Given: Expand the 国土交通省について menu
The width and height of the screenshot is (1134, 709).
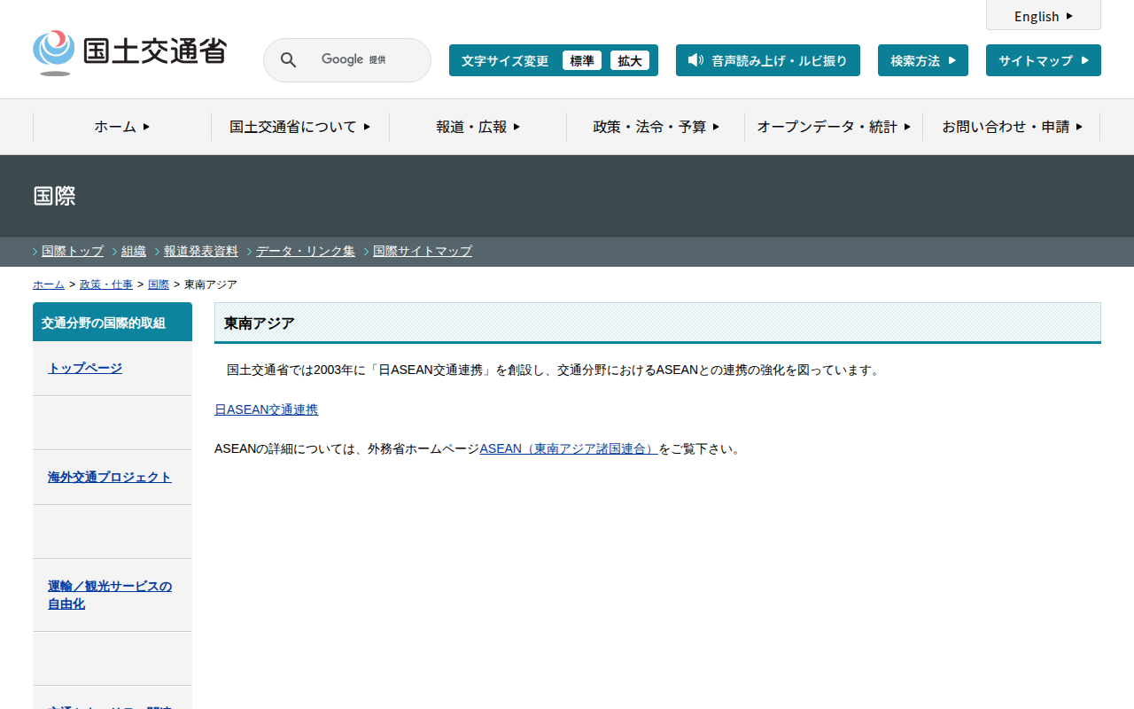Looking at the screenshot, I should tap(299, 127).
